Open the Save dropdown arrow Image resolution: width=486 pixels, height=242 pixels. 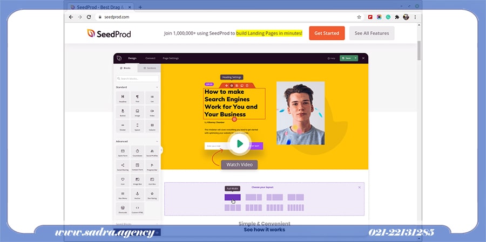pos(356,58)
